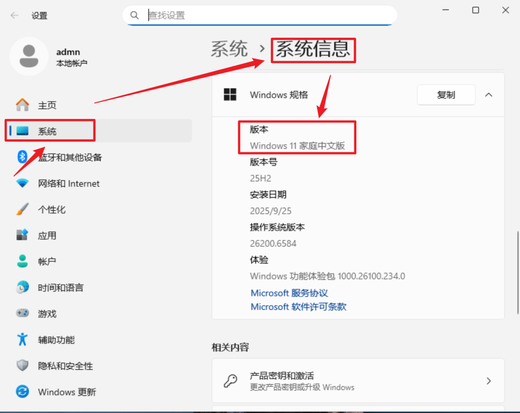Select the 蓝牙和其他设备 Bluetooth icon in sidebar

[23, 157]
